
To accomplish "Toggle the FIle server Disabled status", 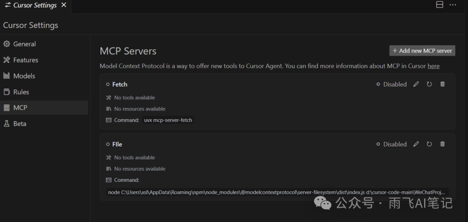I will point(391,144).
